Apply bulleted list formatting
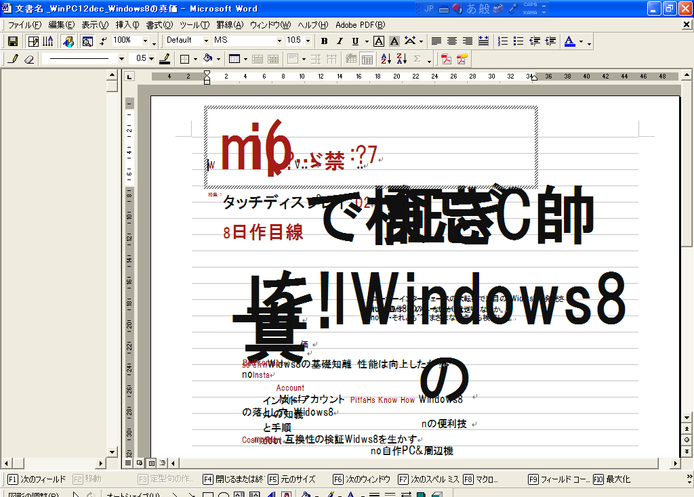This screenshot has width=694, height=497. point(518,41)
